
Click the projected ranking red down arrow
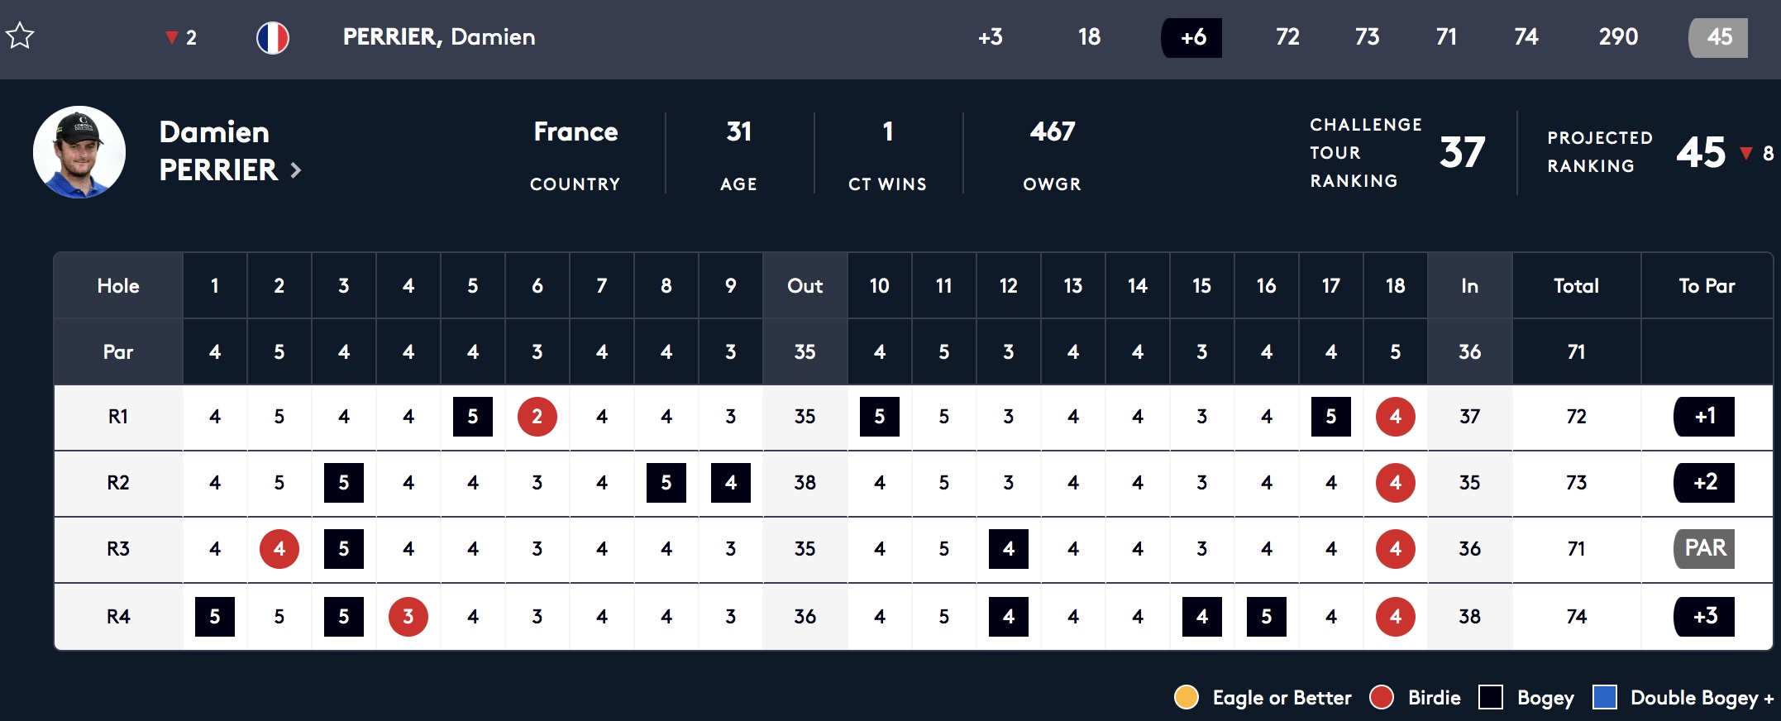(1746, 153)
